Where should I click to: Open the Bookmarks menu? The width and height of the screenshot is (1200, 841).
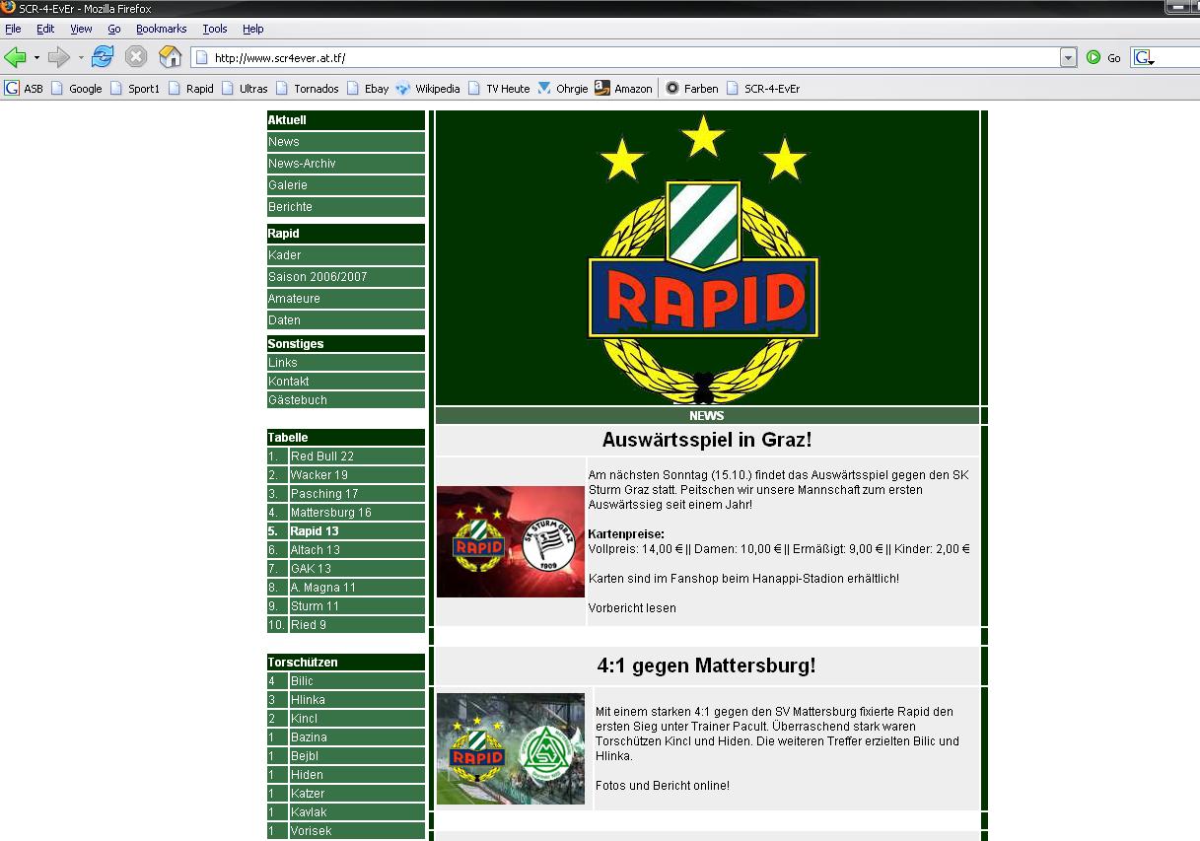tap(162, 29)
